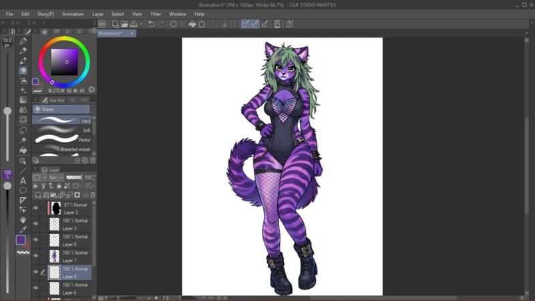Pick a shade in the color square
This screenshot has width=535, height=301.
pos(65,62)
